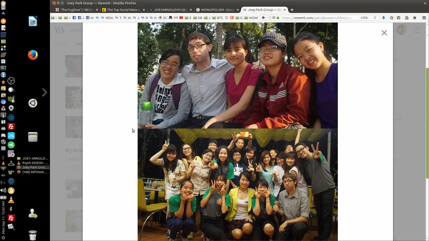The width and height of the screenshot is (429, 241).
Task: Open the power shutdown menu icon
Action: (x=3, y=238)
